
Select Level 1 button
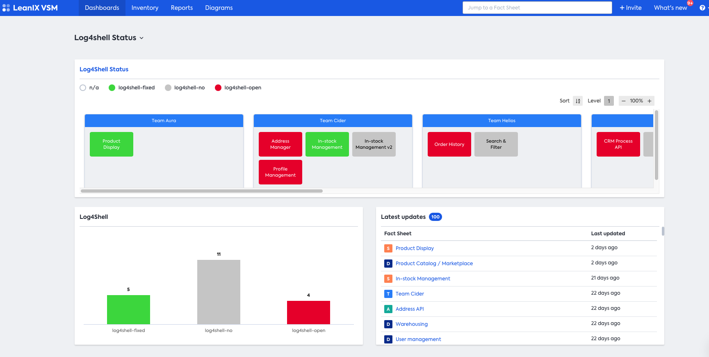click(x=609, y=101)
